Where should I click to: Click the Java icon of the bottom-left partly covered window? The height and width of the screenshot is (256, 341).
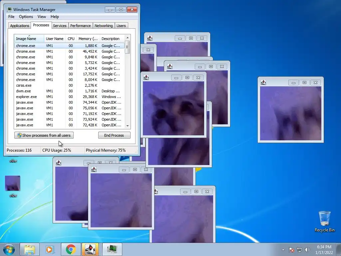point(59,163)
